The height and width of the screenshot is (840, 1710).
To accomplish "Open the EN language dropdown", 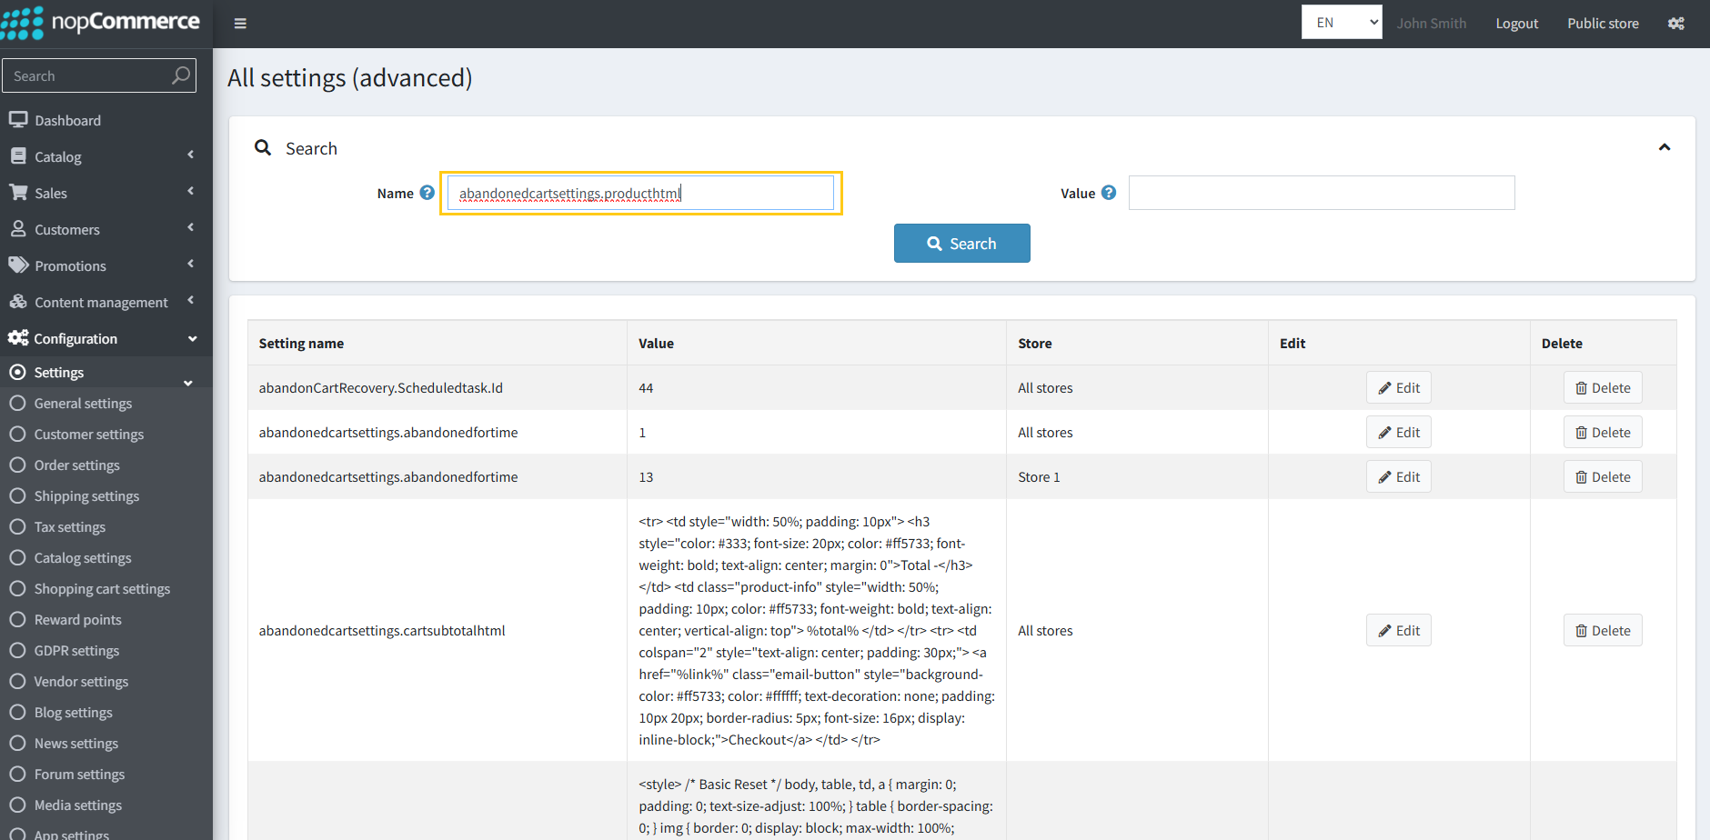I will [x=1341, y=23].
